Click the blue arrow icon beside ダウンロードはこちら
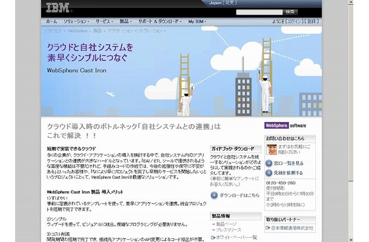 [214, 195]
